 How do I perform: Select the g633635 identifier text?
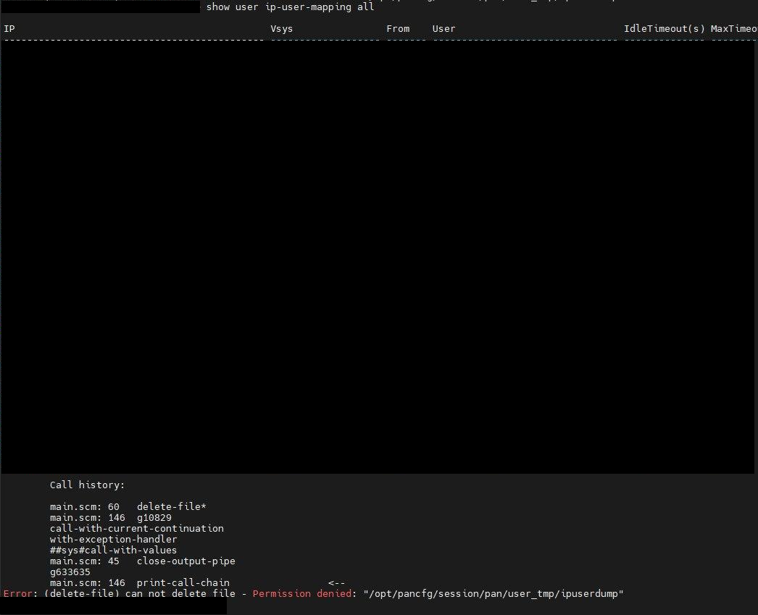pyautogui.click(x=70, y=572)
